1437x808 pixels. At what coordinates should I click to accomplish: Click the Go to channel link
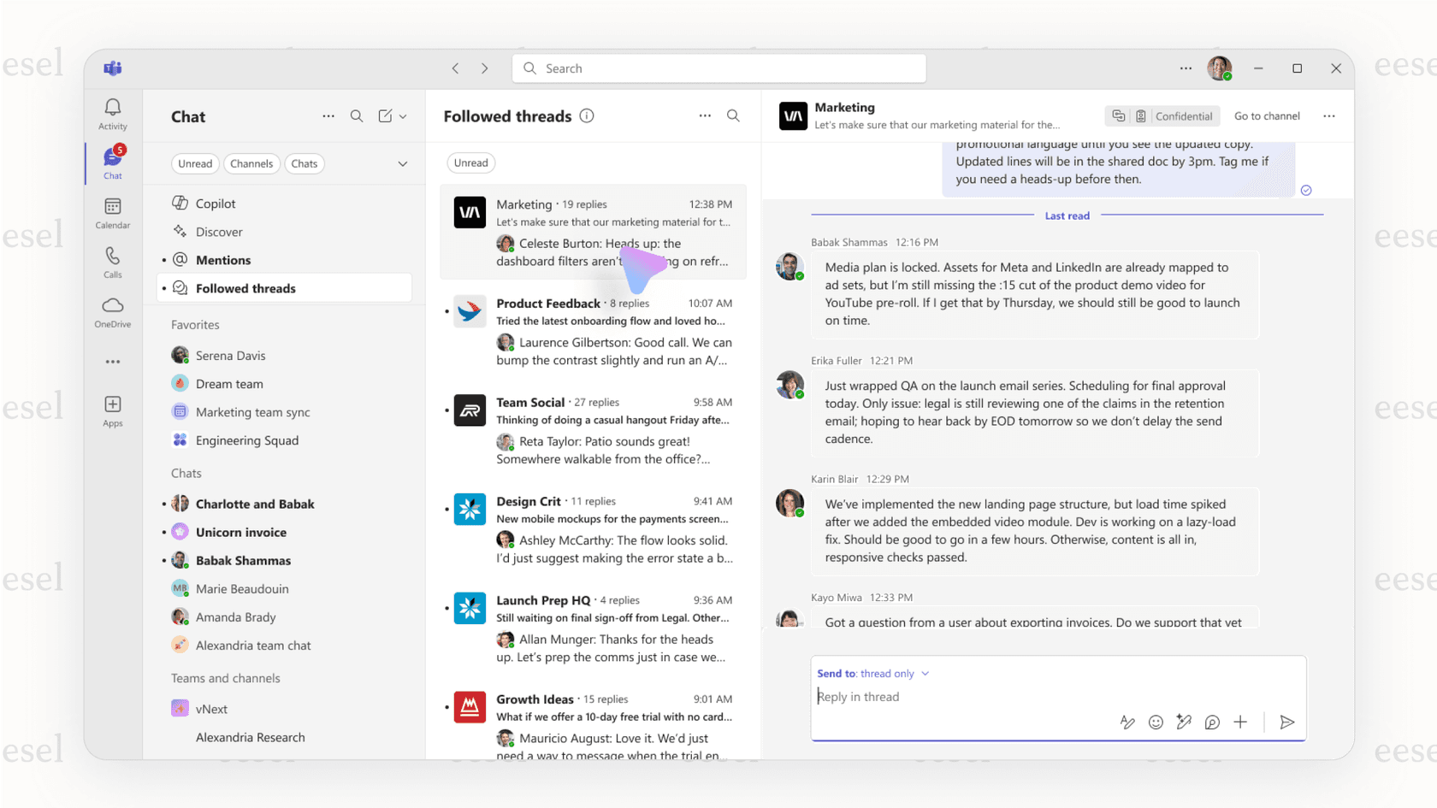[x=1267, y=115]
